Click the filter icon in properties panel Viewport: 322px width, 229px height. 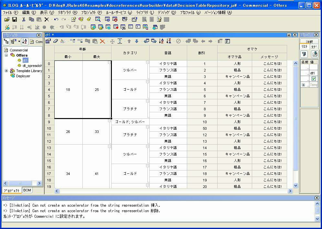(304, 54)
